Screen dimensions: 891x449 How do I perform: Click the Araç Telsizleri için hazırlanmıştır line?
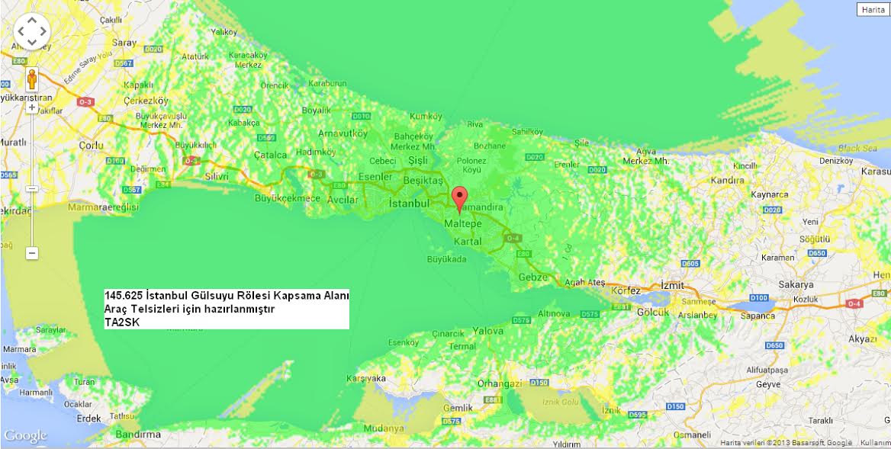pos(190,309)
